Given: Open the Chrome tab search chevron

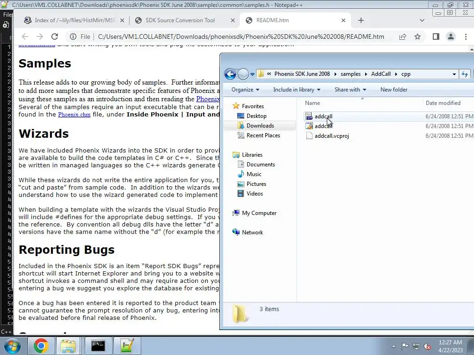Looking at the screenshot, I should pos(422,20).
